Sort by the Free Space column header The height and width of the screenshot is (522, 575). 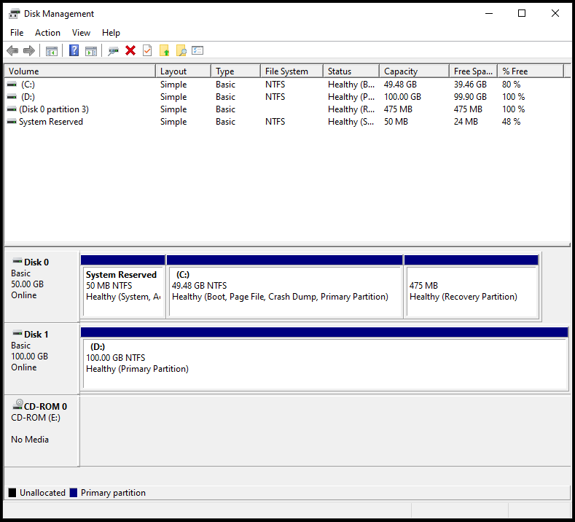click(x=474, y=71)
